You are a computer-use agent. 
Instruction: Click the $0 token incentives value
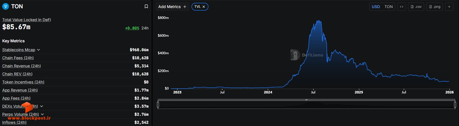[x=146, y=82]
